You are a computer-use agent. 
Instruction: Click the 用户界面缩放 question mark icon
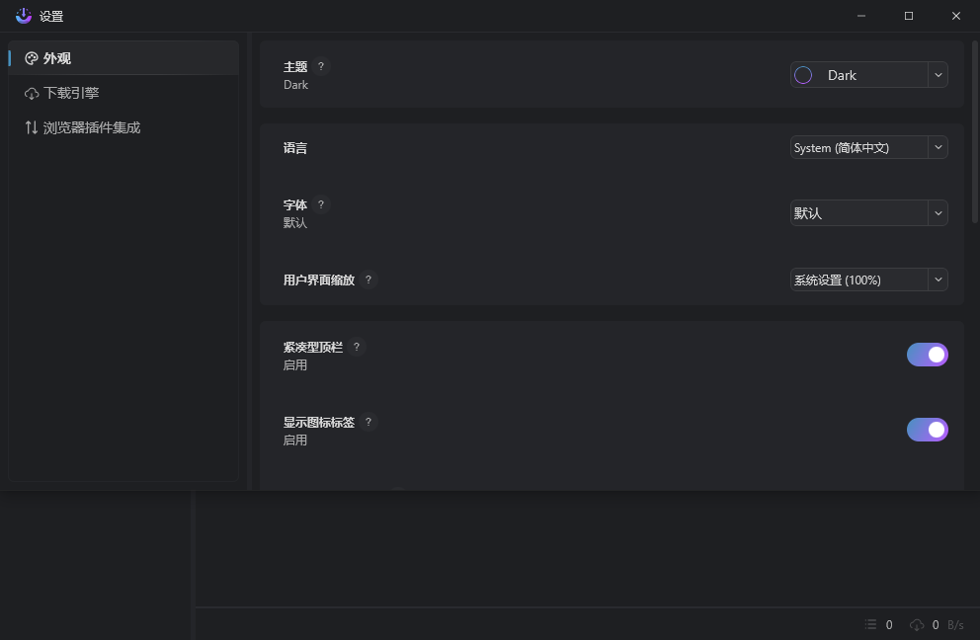coord(367,280)
